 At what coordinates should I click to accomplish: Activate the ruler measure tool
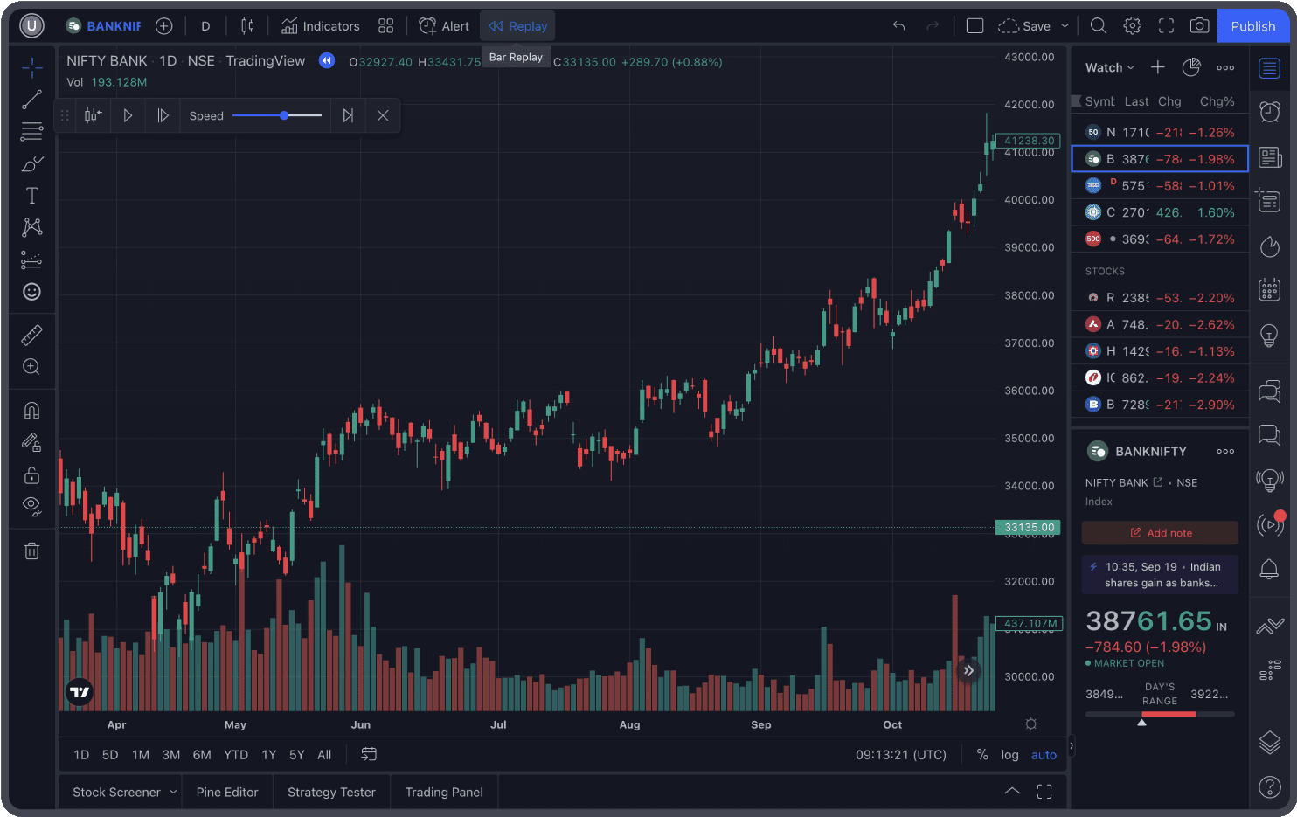[x=31, y=335]
